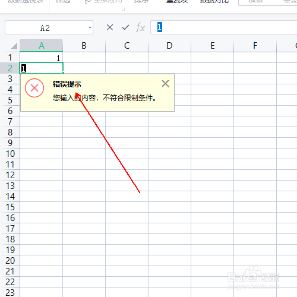Select row 3 header
The width and height of the screenshot is (297, 297).
pos(10,79)
